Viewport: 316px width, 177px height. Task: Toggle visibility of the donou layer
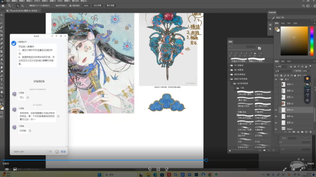coord(276,129)
